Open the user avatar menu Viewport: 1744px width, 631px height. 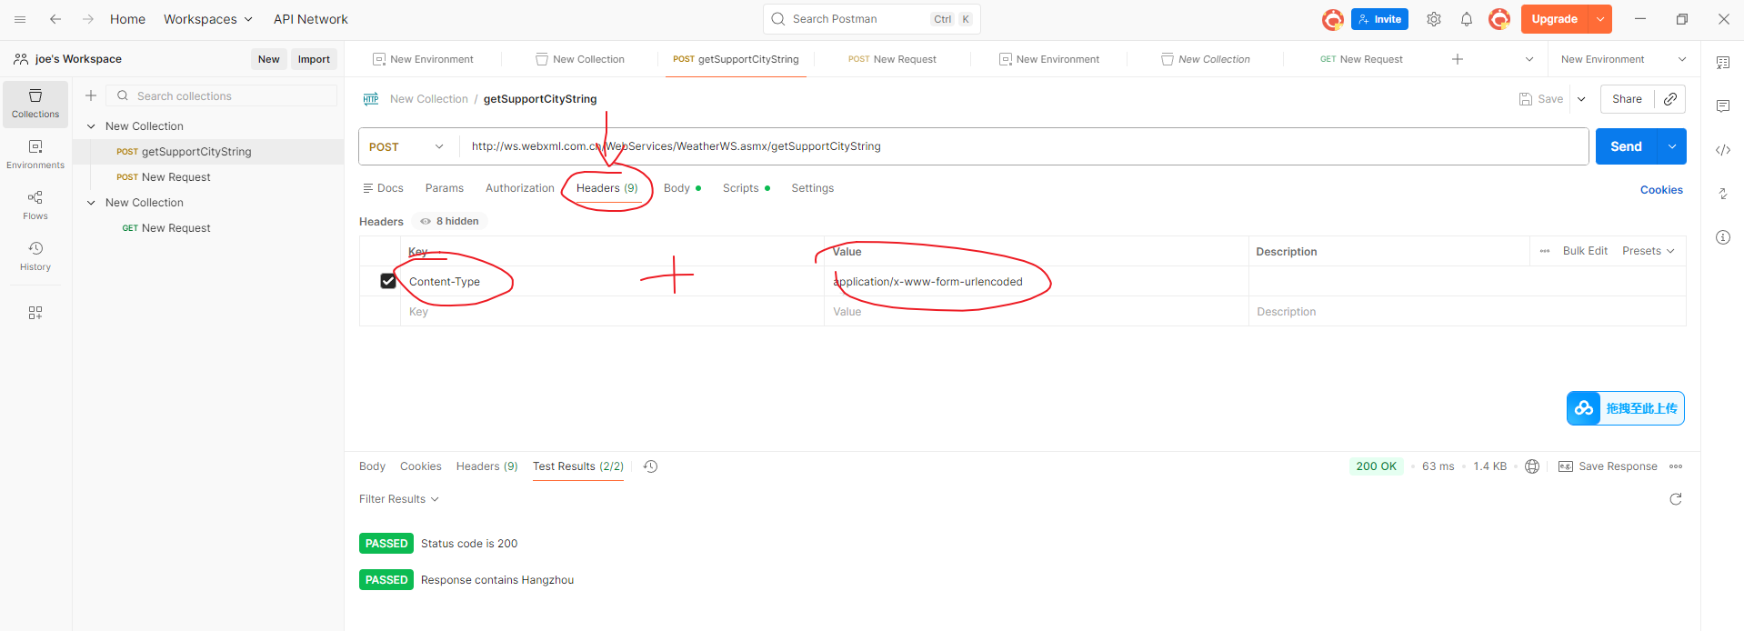tap(1499, 19)
